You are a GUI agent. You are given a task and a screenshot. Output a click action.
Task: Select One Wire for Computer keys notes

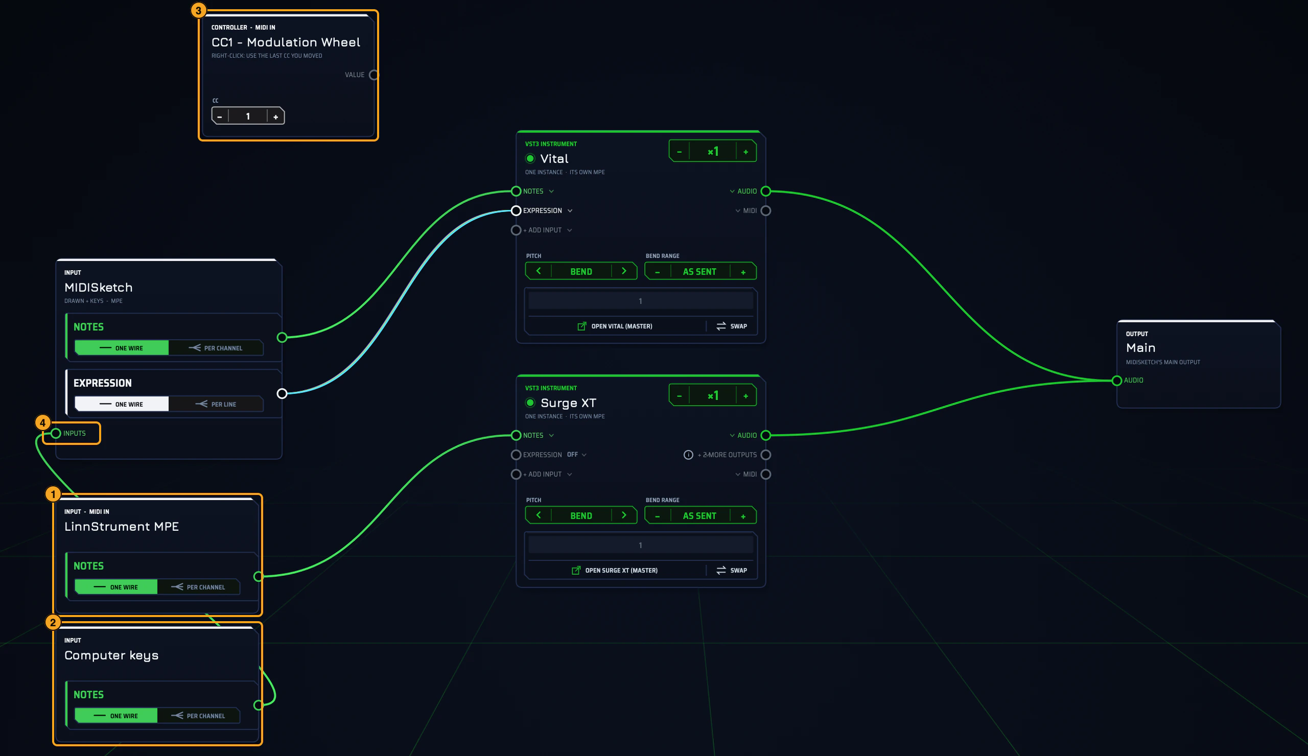(x=116, y=716)
